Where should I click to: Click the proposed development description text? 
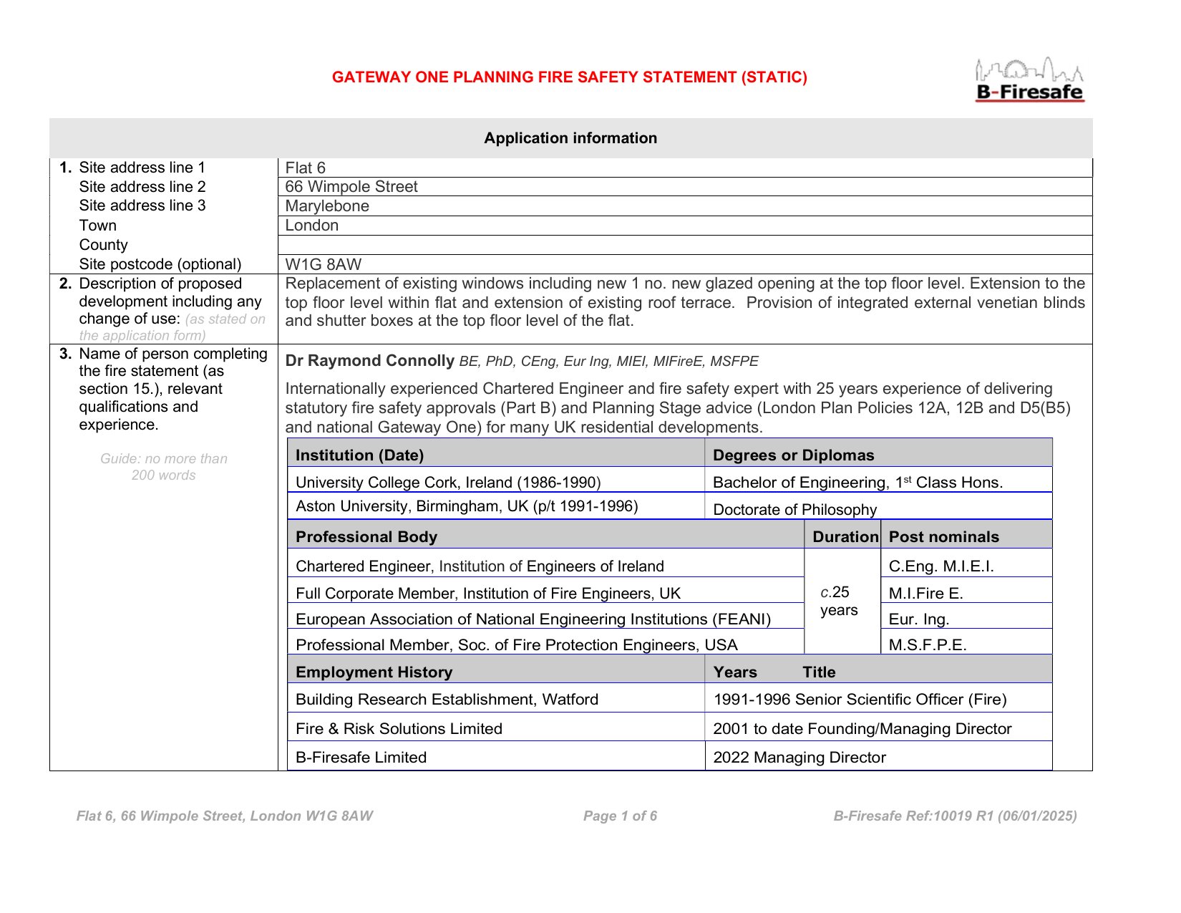point(684,302)
